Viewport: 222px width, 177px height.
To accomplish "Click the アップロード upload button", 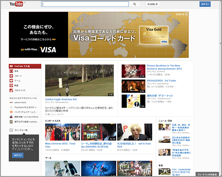I will coord(152,4).
